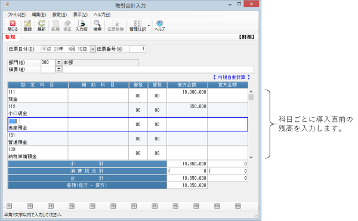358x221 pixels.
Task: Click the 最新 (refresh) toolbar icon
Action: point(42,26)
